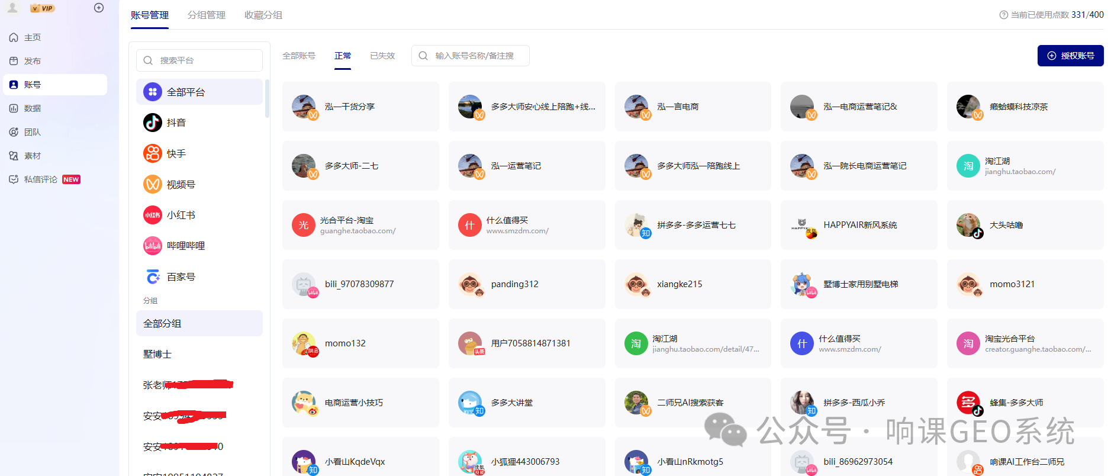Image resolution: width=1111 pixels, height=476 pixels.
Task: Open account card 墅博士家用别墅电梯
Action: tap(859, 284)
